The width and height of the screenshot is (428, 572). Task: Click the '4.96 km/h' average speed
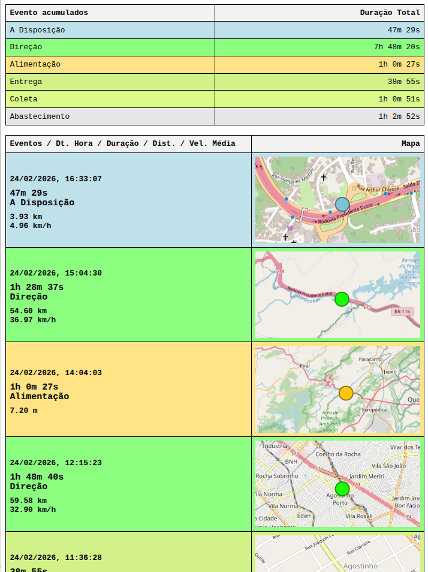click(31, 226)
